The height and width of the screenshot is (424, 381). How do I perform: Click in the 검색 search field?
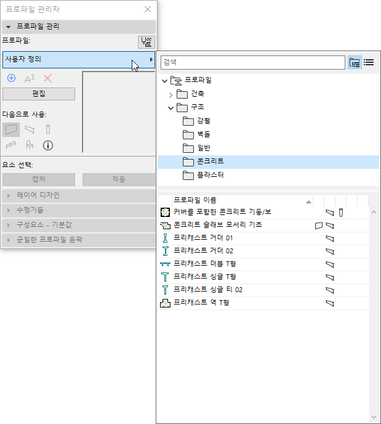tap(253, 62)
